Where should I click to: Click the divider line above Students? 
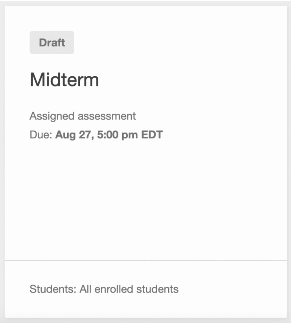146,260
